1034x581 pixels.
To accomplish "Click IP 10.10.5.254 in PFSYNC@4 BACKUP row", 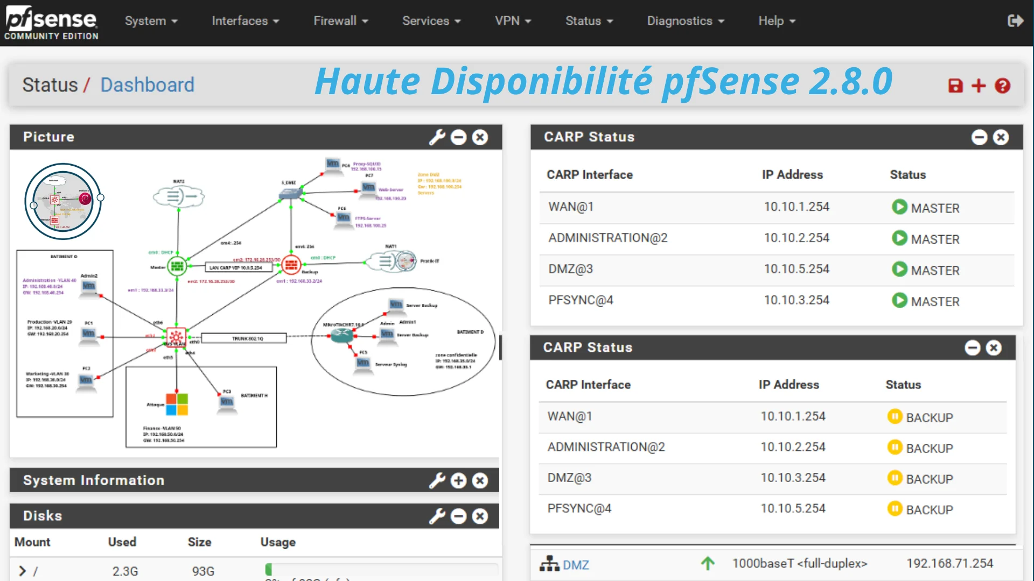I will point(793,508).
